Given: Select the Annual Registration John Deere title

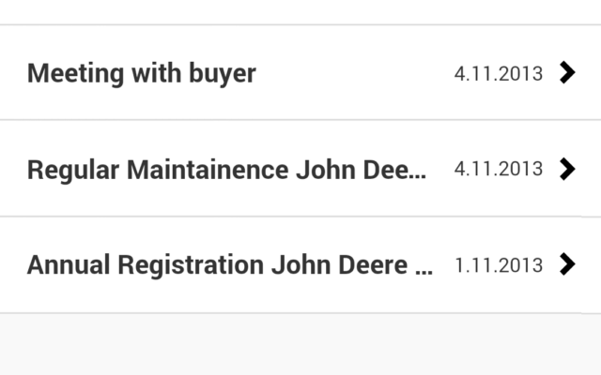Looking at the screenshot, I should (x=230, y=264).
